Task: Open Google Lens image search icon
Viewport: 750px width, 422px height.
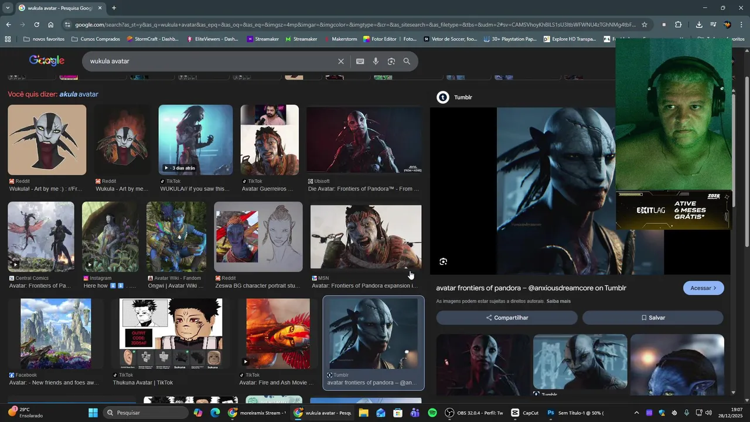Action: [x=391, y=62]
